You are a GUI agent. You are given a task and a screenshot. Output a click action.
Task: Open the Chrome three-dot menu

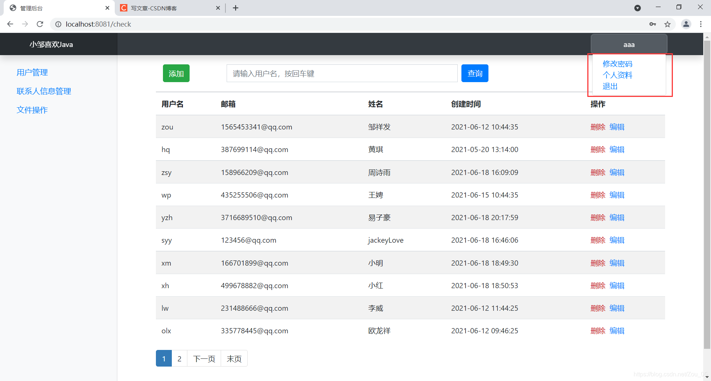click(x=701, y=24)
